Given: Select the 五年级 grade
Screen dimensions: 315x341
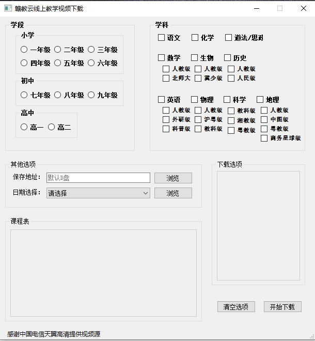Looking at the screenshot, I should [57, 63].
